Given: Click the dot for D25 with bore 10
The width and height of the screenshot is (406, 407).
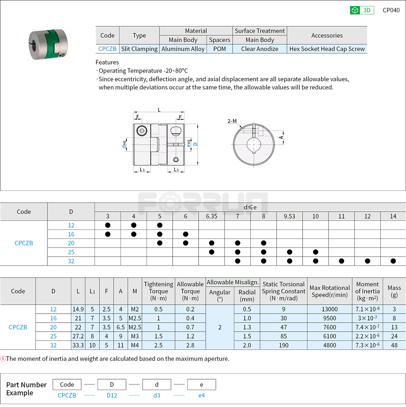Looking at the screenshot, I should coord(315,252).
